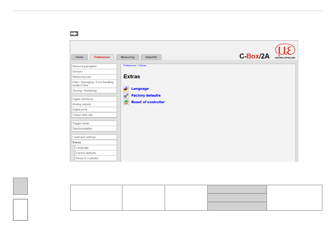The height and width of the screenshot is (235, 335).
Task: Select Trigger mode in the sidebar
Action: (94, 123)
